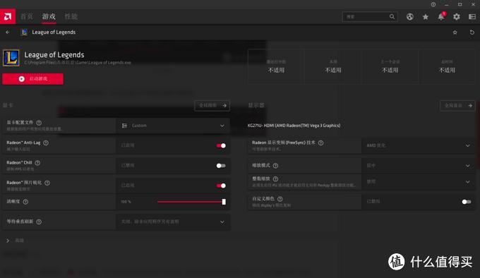
Task: Open the web browser globe icon
Action: [410, 17]
